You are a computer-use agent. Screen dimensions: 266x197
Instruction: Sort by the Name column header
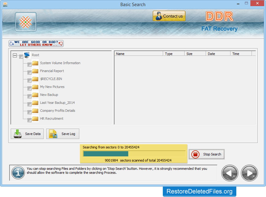pos(139,54)
